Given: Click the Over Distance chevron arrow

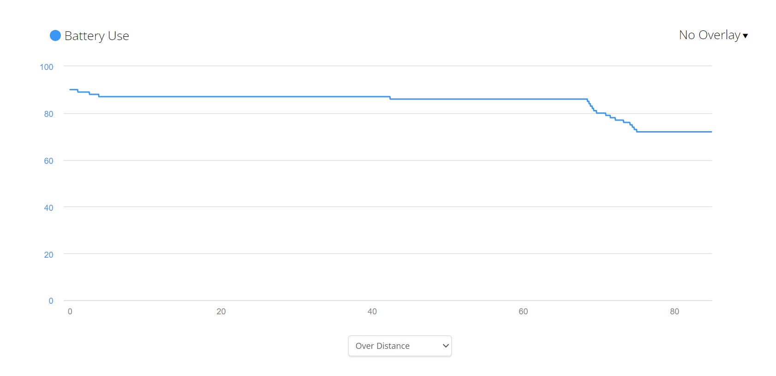Looking at the screenshot, I should [446, 346].
